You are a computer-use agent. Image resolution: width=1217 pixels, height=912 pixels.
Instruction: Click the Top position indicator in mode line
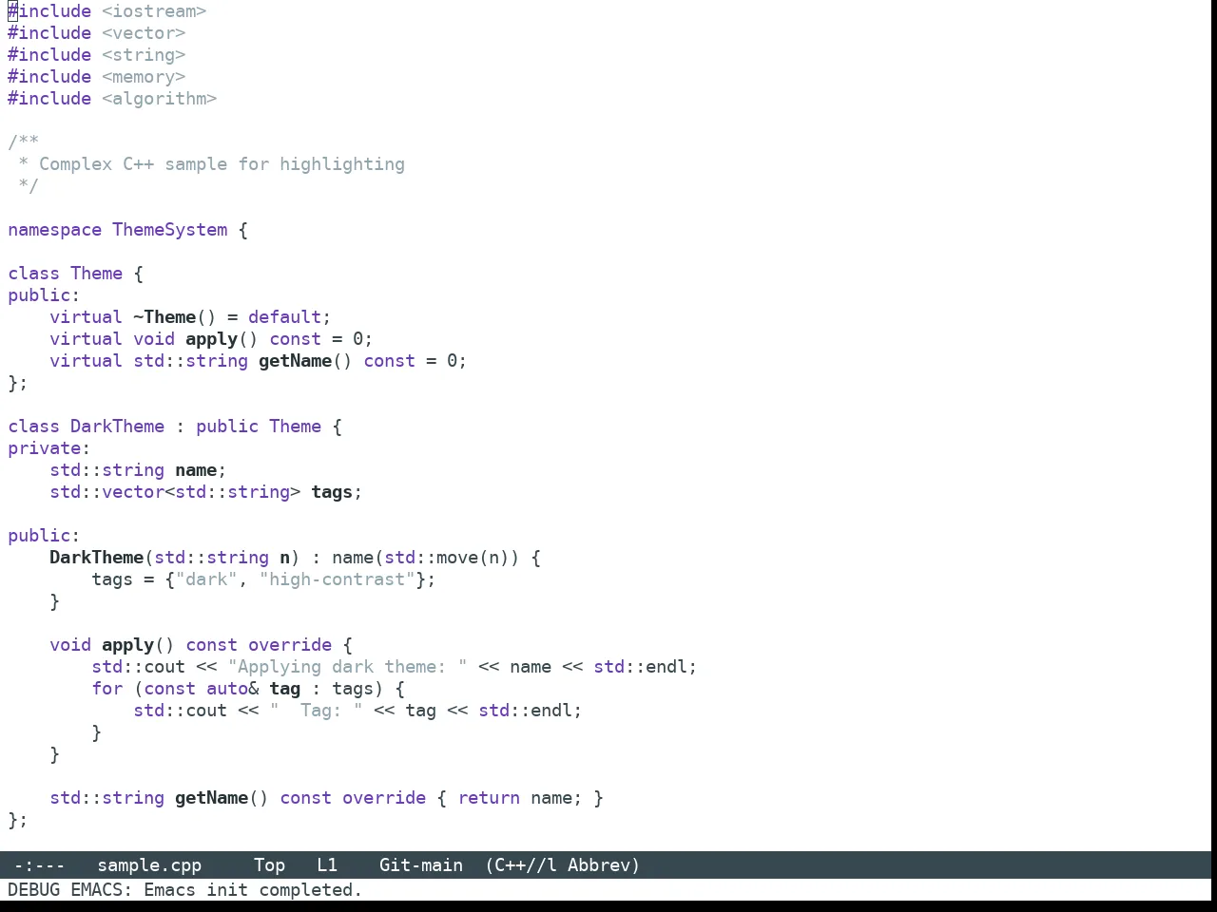[x=269, y=865]
